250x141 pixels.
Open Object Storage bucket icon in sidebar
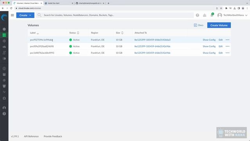pos(4,86)
